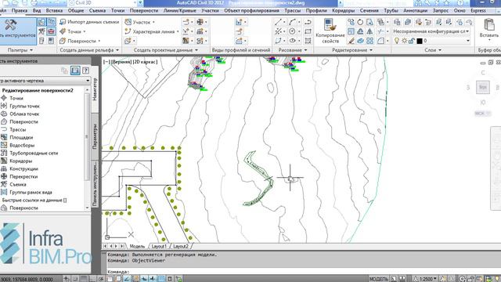Select the Rectangle drawing tool

point(308,31)
